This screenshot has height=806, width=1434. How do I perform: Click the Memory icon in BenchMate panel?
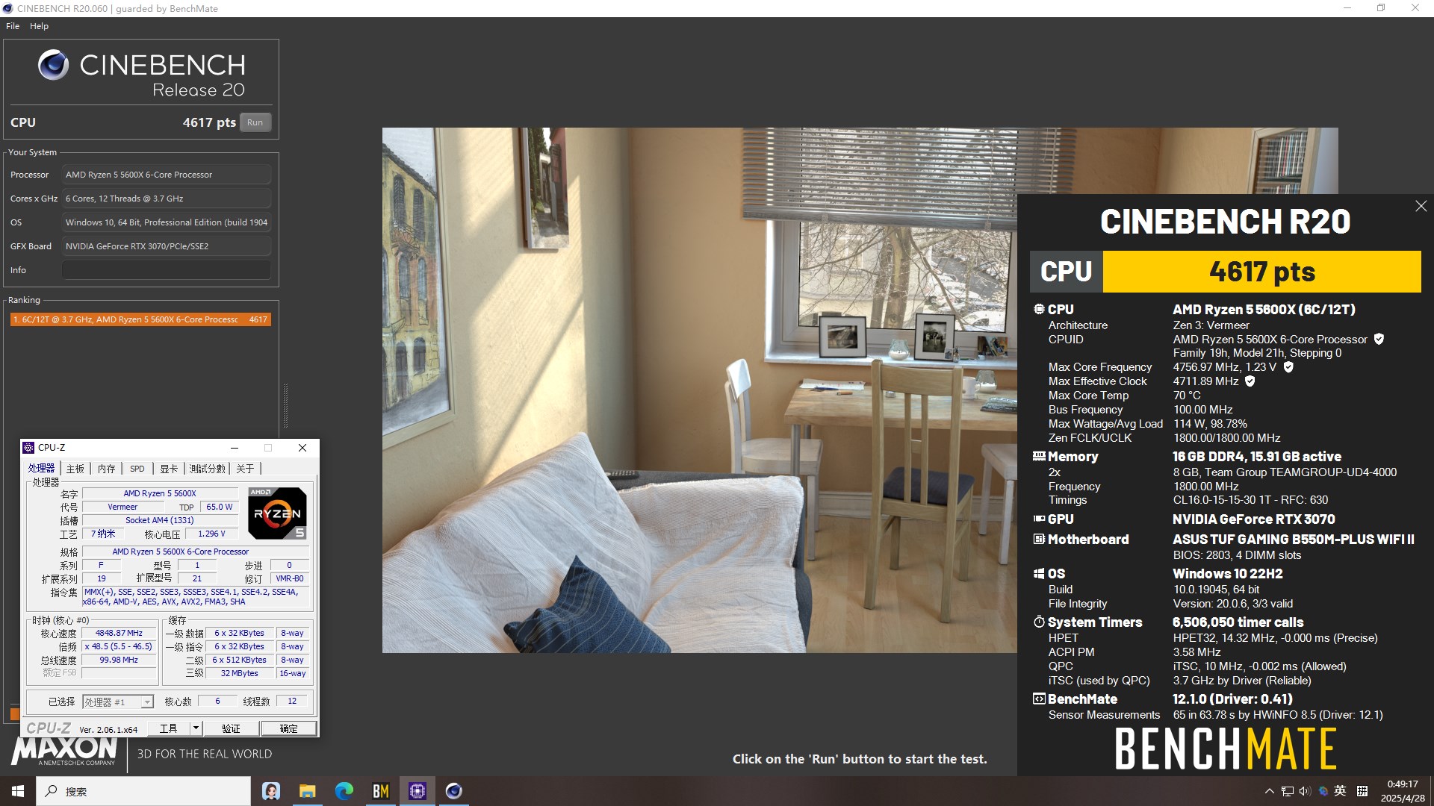(1039, 456)
